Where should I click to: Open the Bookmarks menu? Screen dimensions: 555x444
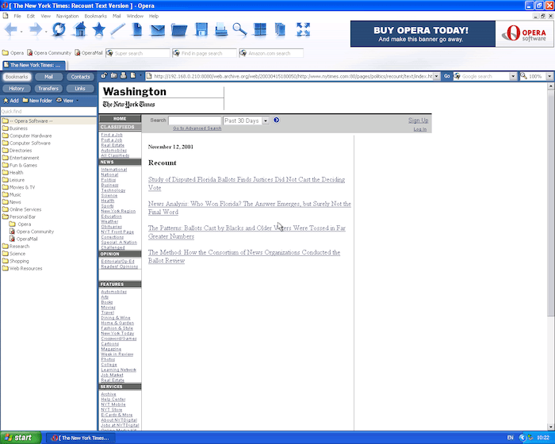tap(96, 16)
